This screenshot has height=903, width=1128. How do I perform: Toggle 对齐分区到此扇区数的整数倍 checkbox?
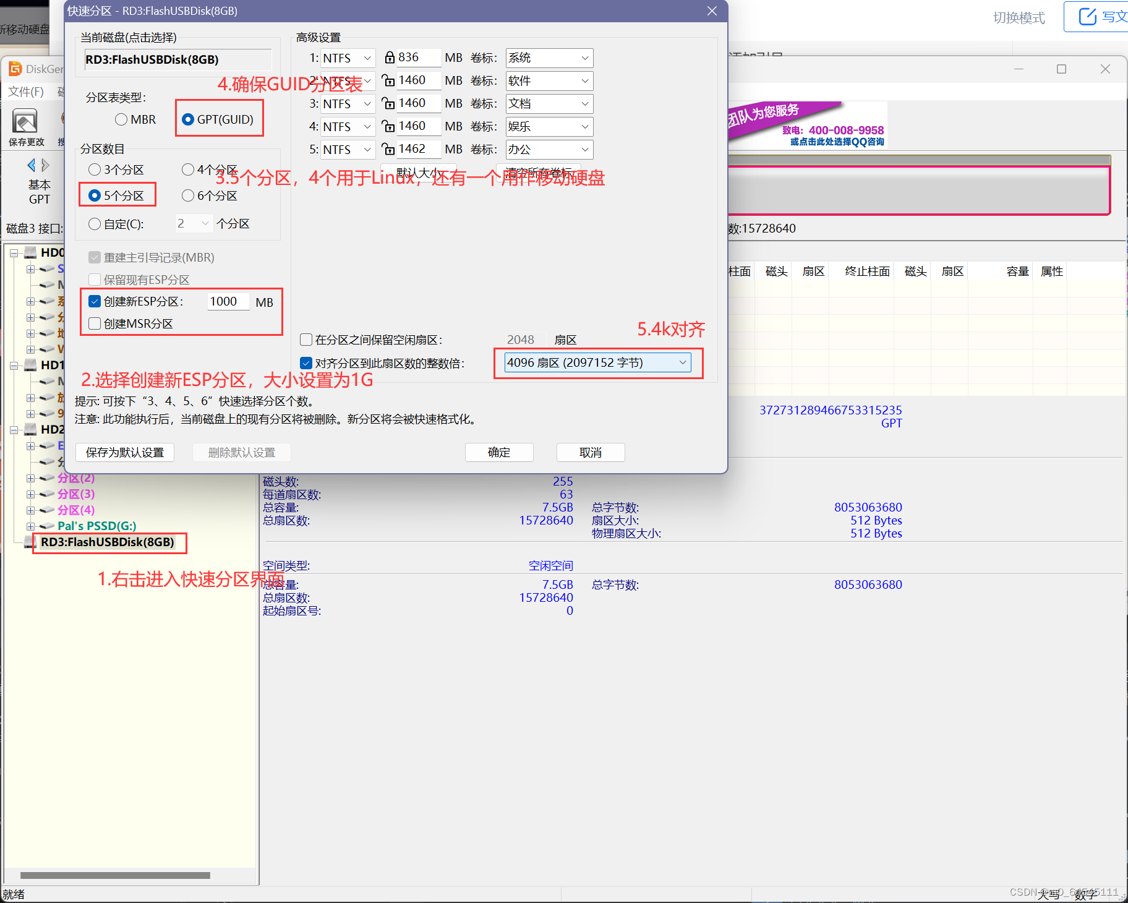(305, 363)
